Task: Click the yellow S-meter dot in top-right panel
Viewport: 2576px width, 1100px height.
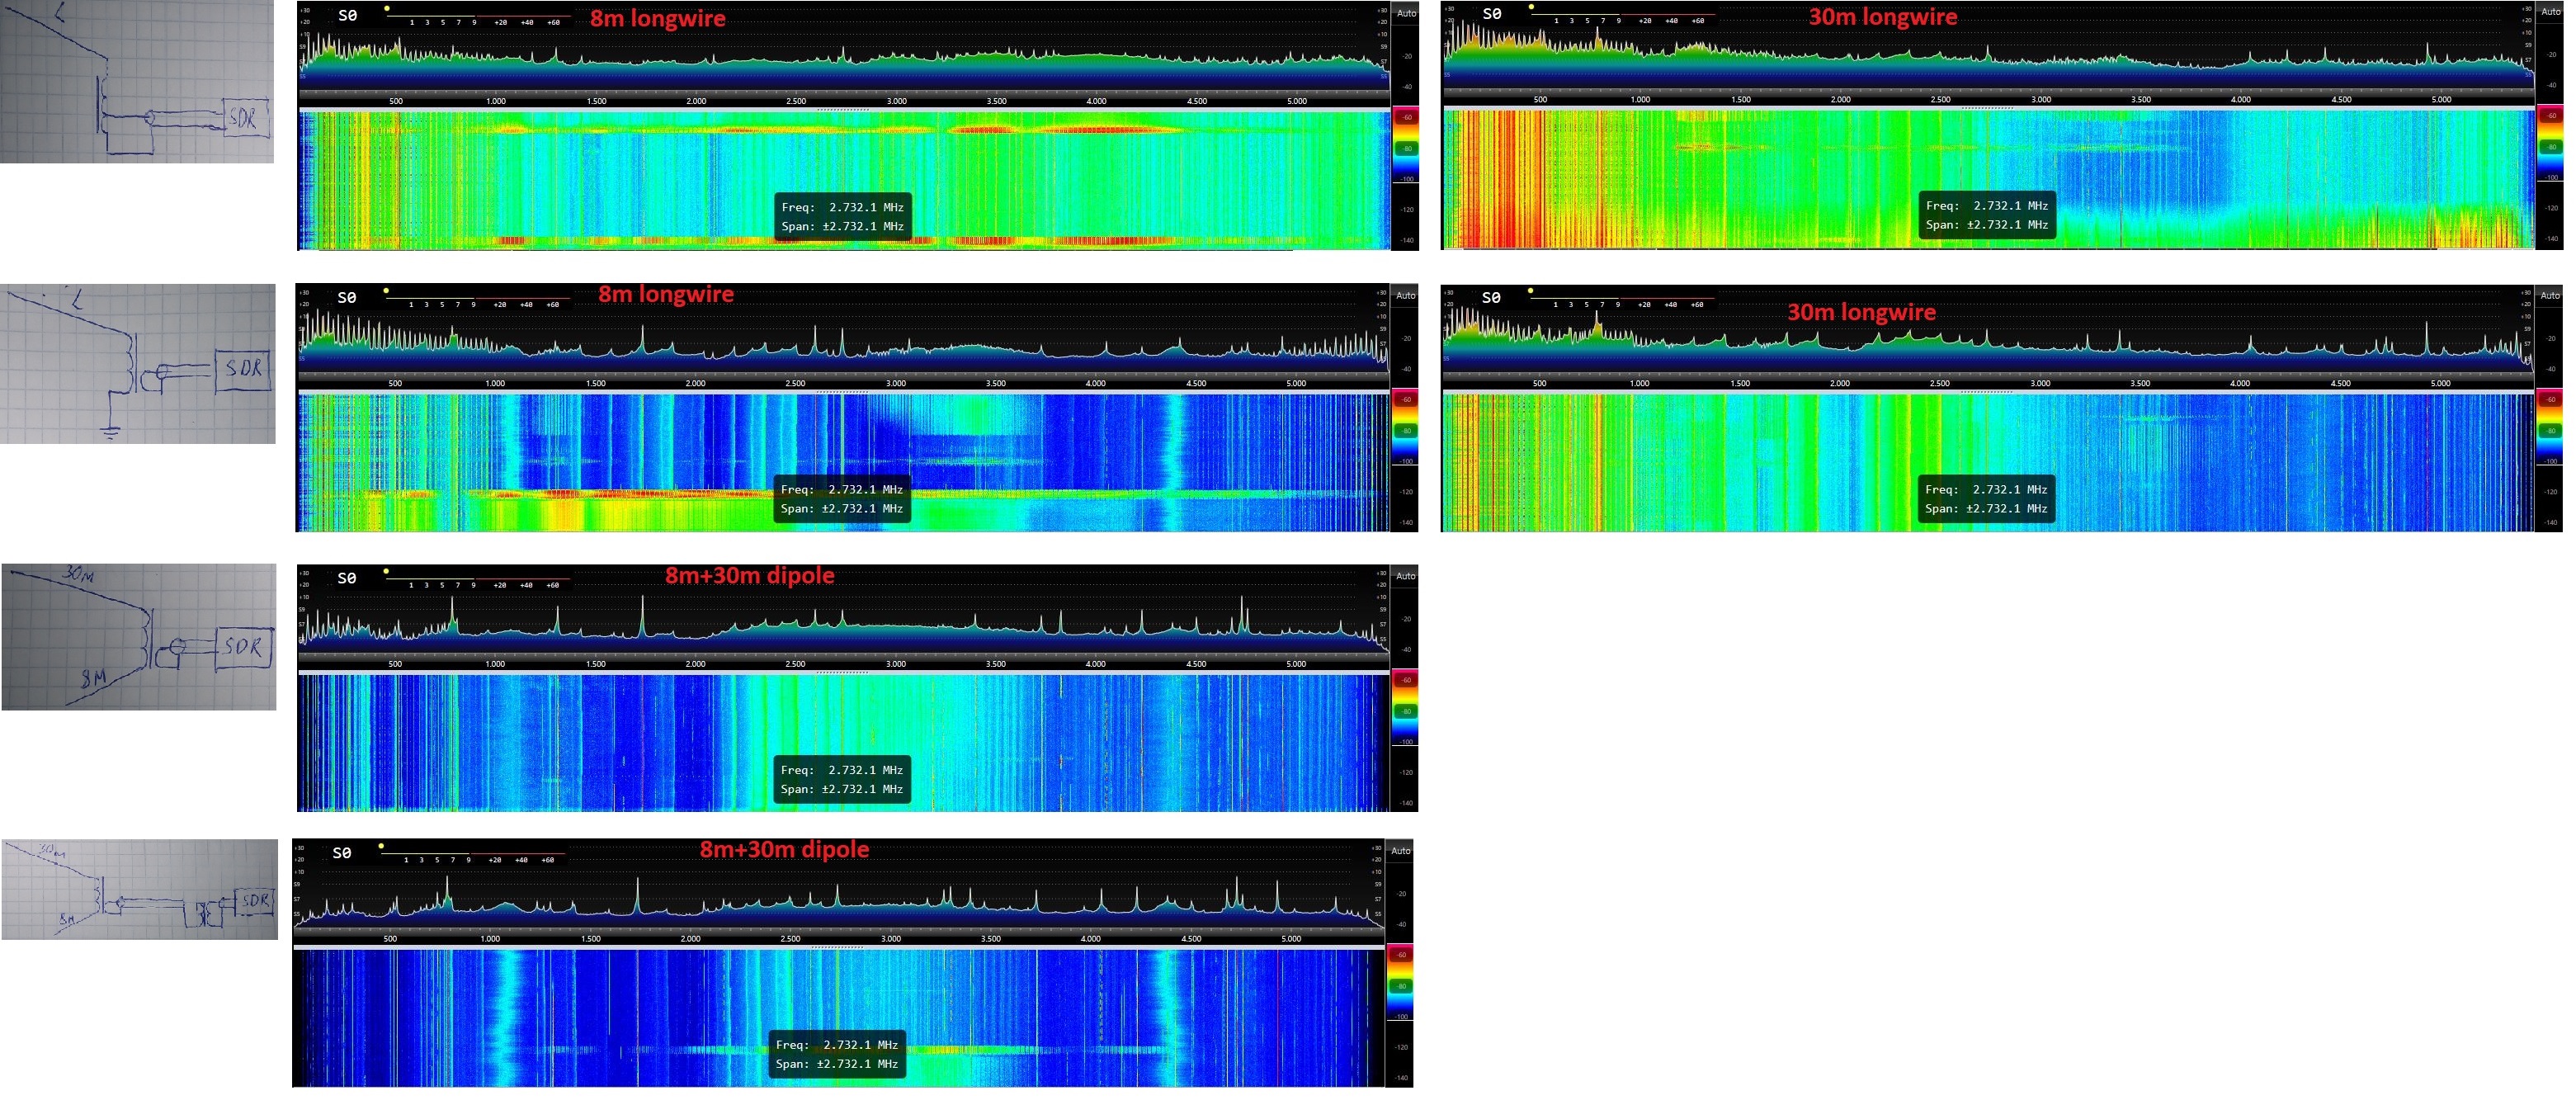Action: click(x=1531, y=7)
